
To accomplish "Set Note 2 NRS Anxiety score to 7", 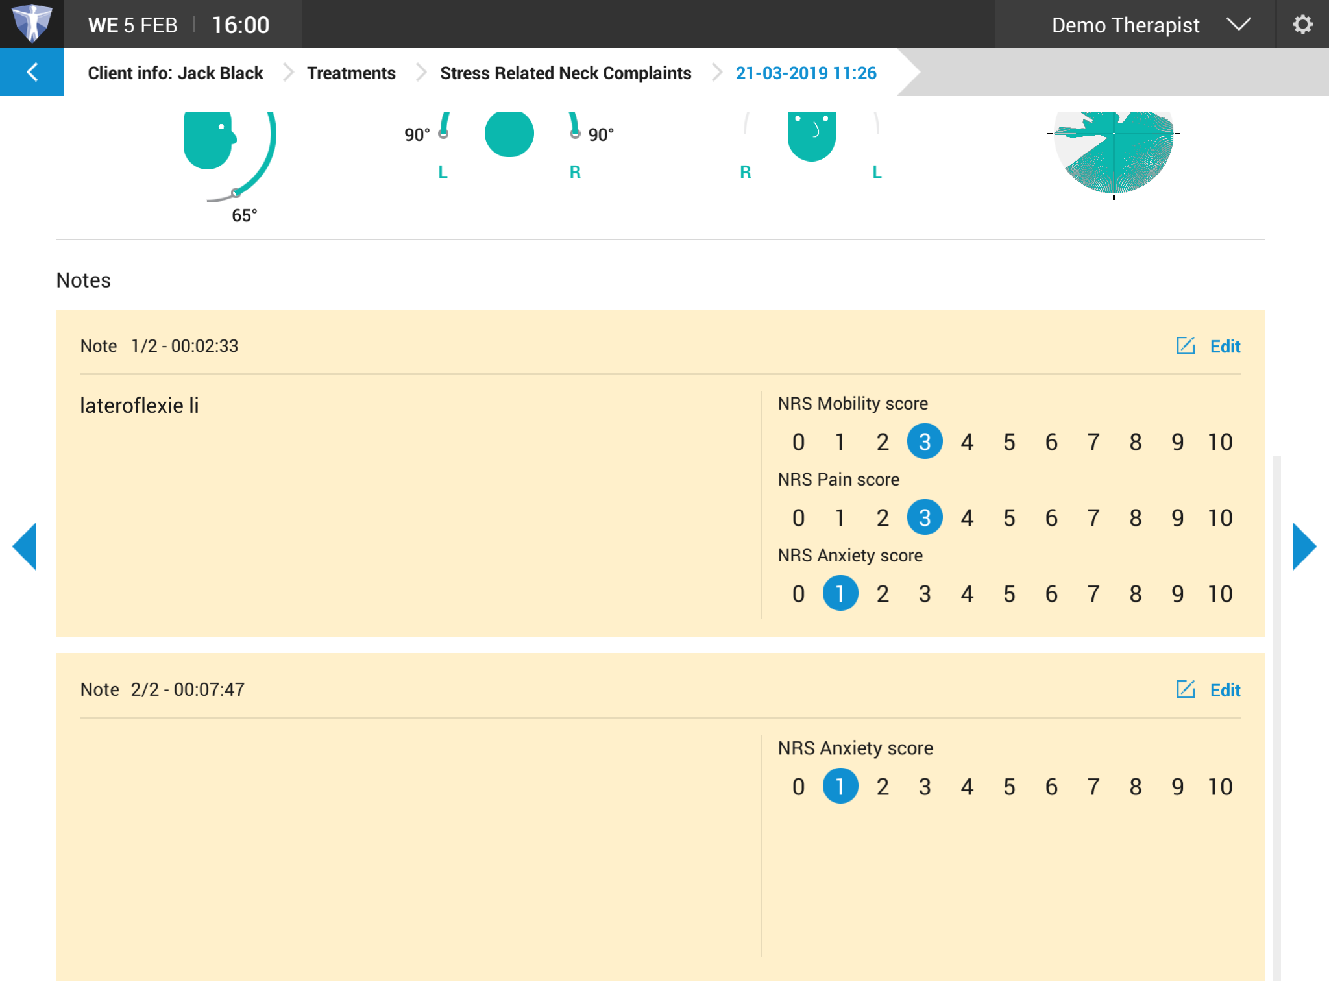I will pos(1093,787).
